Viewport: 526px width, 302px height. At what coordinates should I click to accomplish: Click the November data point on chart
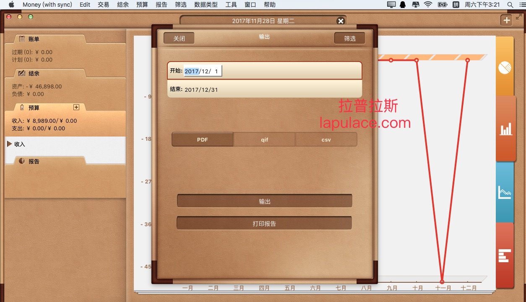[442, 281]
